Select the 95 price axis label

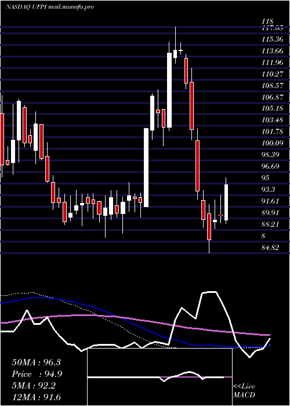tap(266, 177)
